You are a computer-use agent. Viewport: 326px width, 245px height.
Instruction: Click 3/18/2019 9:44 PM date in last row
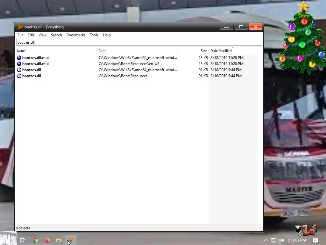point(226,76)
